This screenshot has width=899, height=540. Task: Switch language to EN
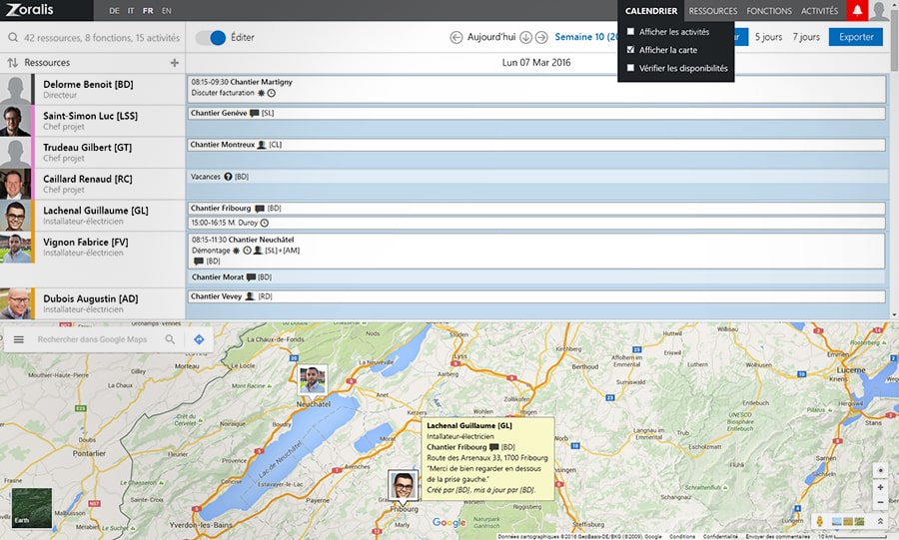pos(166,10)
